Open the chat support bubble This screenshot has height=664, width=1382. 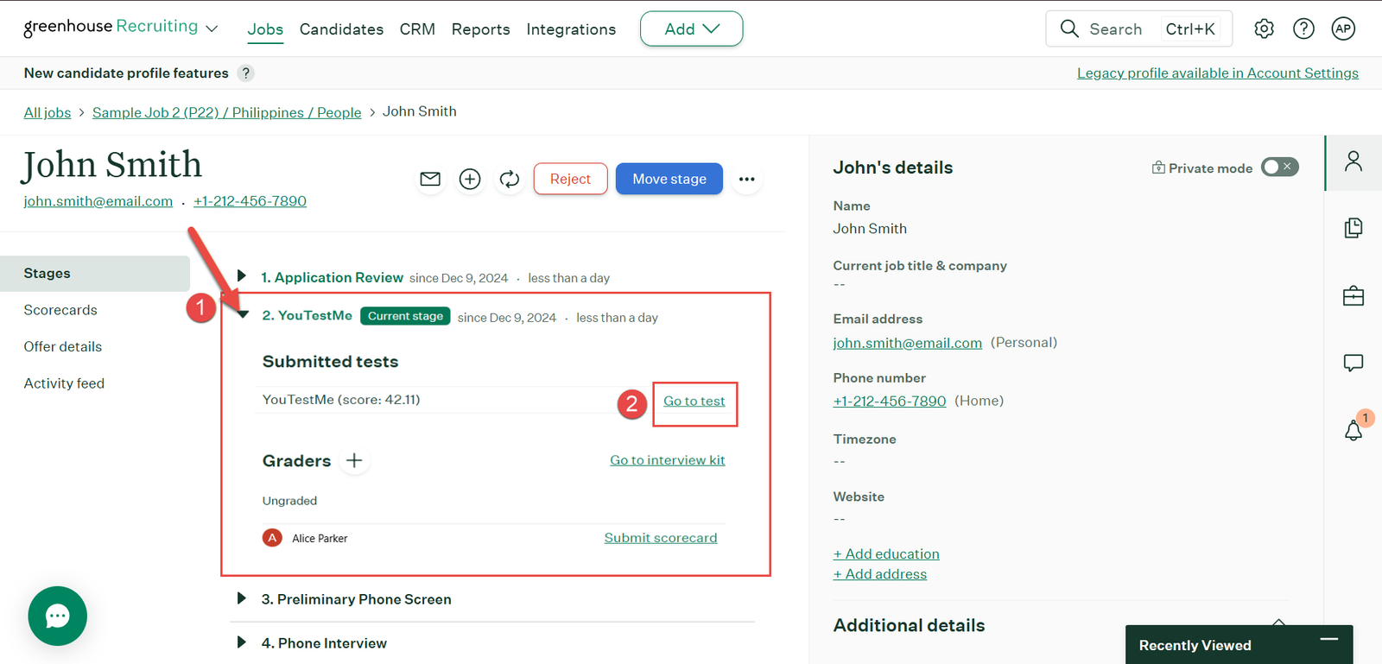pos(57,616)
